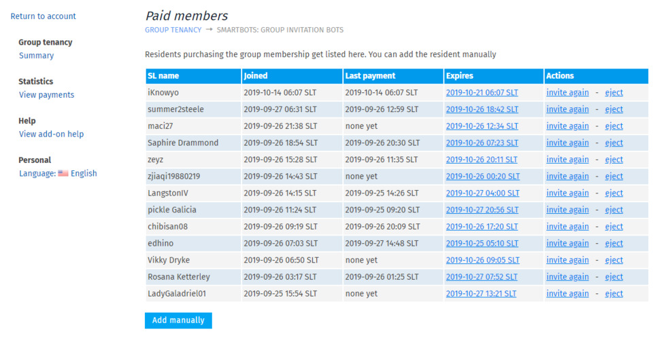Click invite again for LangstonIV

567,193
